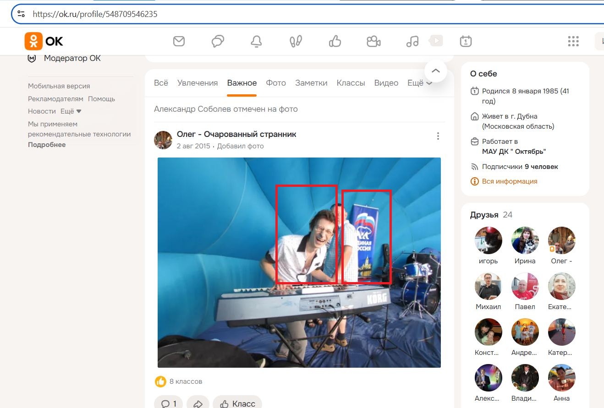The width and height of the screenshot is (604, 408).
Task: Switch to the Заметки tab
Action: coord(311,83)
